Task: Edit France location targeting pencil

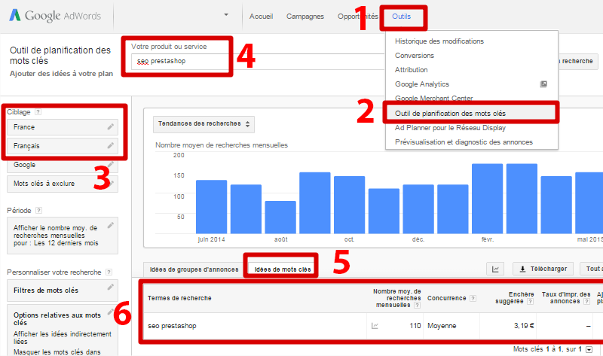Action: pos(110,126)
